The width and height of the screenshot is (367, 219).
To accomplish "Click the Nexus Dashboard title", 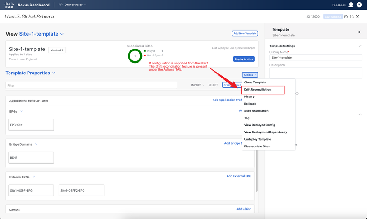I will tap(33, 5).
